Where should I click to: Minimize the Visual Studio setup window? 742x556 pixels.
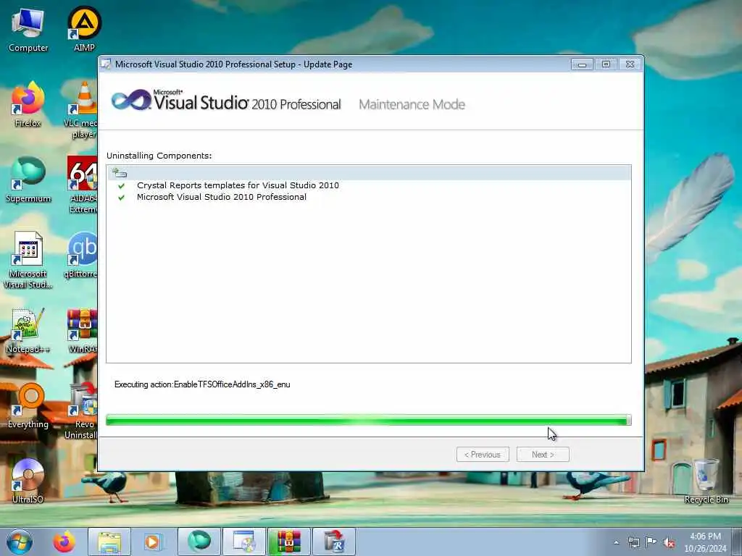point(582,64)
